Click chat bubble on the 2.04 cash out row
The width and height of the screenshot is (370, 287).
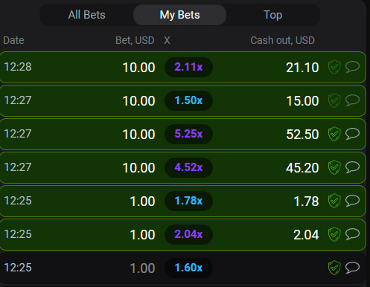(x=352, y=234)
